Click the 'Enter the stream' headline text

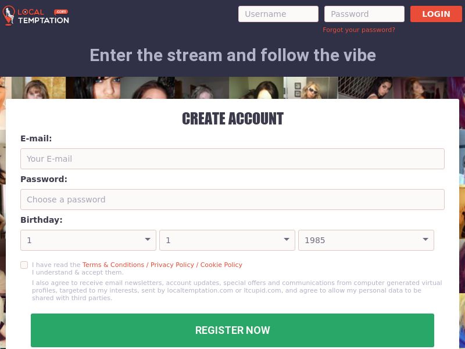233,55
